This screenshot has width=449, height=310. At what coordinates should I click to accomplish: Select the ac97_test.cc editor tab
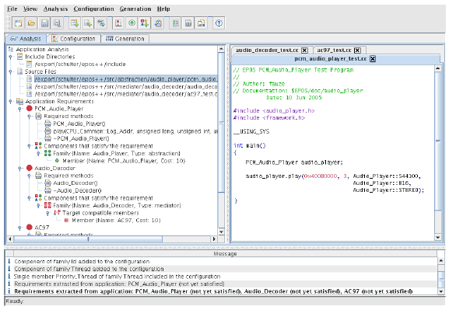(334, 51)
